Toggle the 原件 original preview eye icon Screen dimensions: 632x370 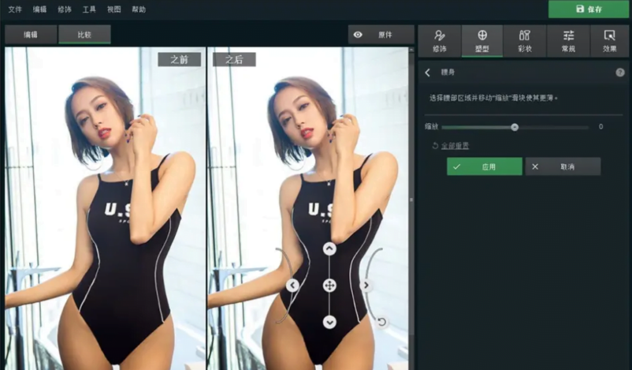pyautogui.click(x=358, y=35)
